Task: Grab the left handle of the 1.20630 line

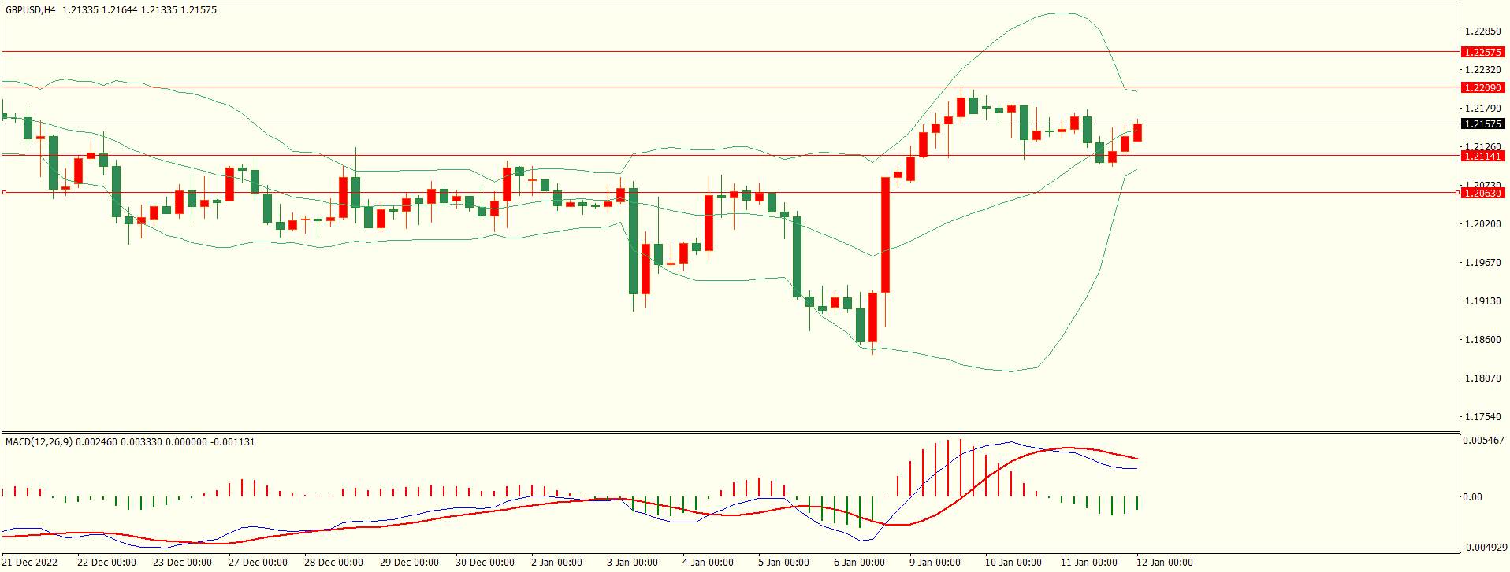Action: point(4,192)
